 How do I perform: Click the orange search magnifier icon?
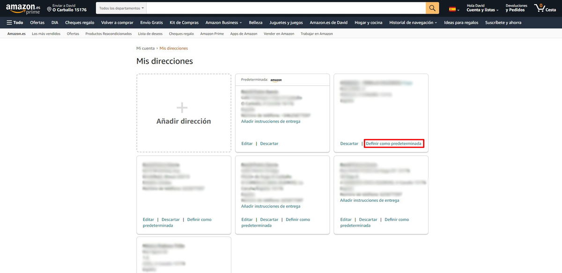click(433, 7)
